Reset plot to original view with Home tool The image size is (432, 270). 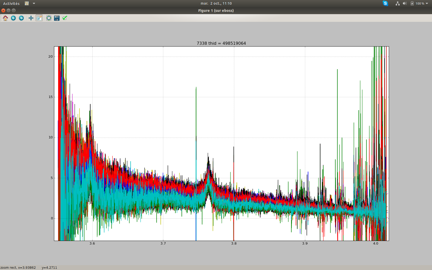[x=5, y=18]
